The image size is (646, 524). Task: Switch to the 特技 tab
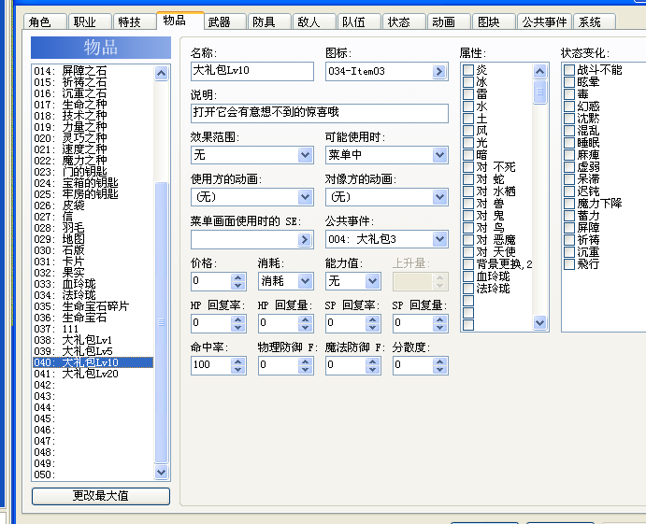click(135, 21)
